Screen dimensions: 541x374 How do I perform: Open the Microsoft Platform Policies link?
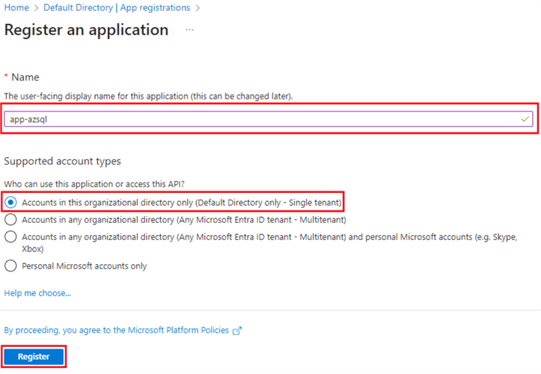click(x=116, y=330)
